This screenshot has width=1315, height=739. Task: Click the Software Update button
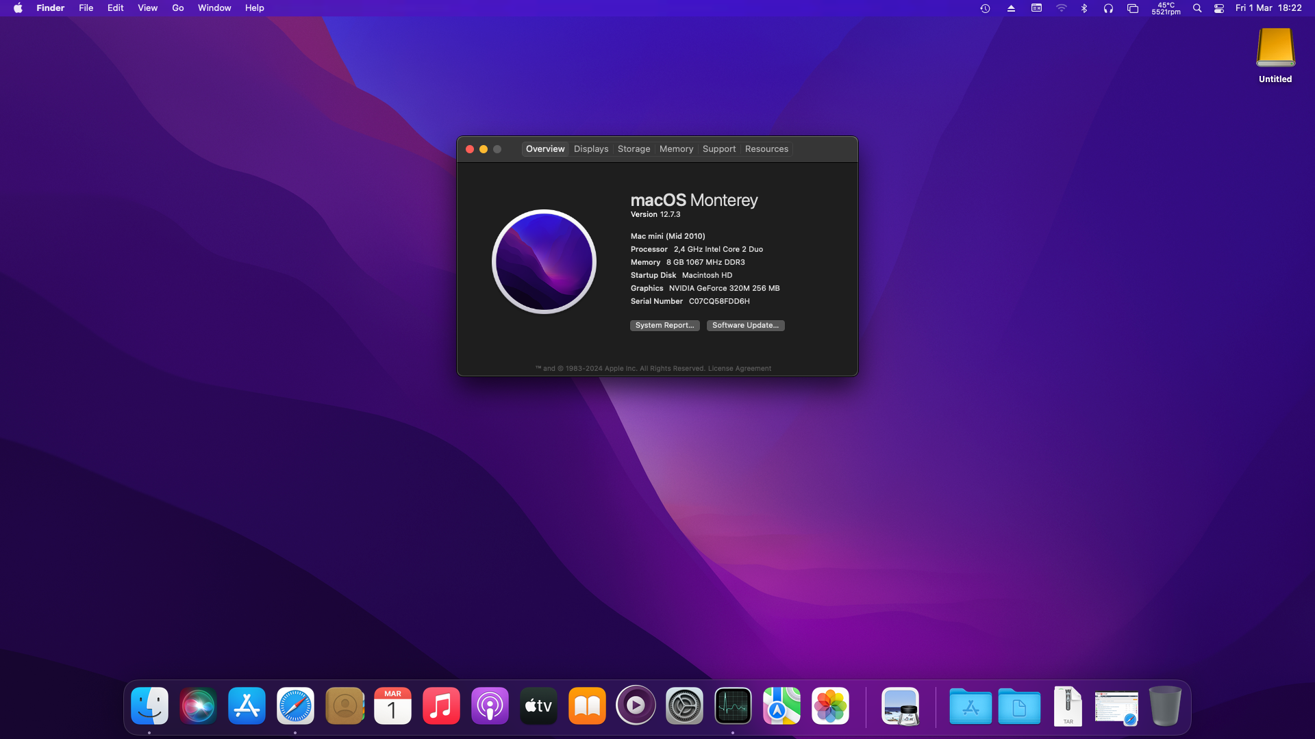click(x=746, y=326)
